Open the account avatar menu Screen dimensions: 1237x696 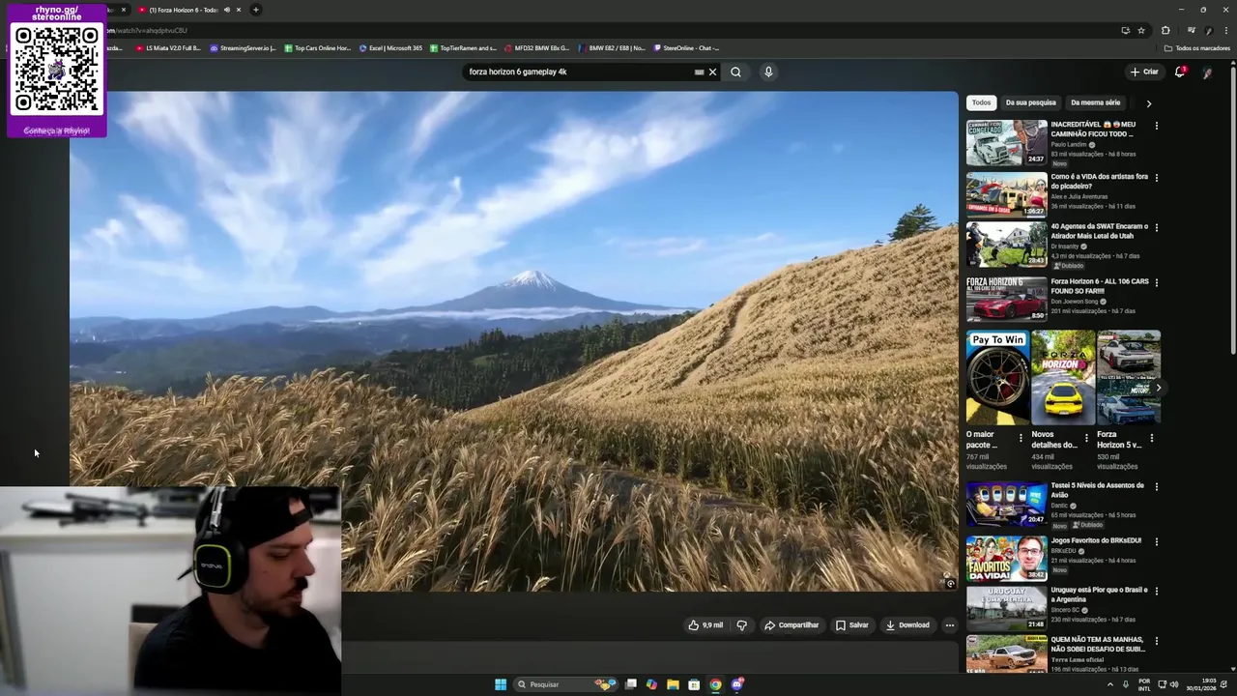pos(1208,72)
